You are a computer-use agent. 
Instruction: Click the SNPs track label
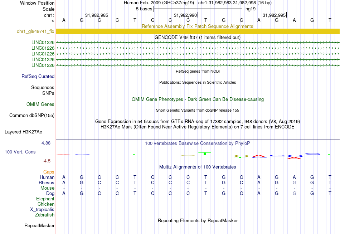[x=48, y=93]
